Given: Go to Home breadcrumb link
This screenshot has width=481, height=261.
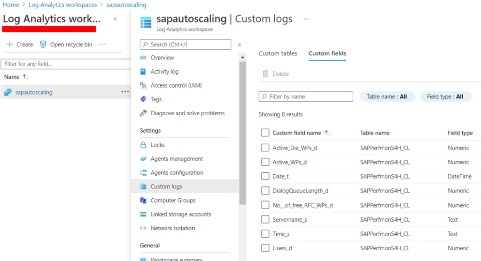Looking at the screenshot, I should point(11,5).
